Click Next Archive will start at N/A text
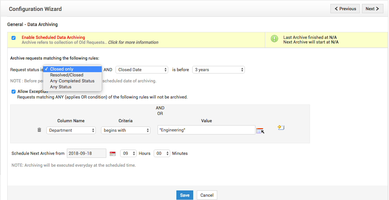Screen dimensions: 389x200 pyautogui.click(x=311, y=42)
